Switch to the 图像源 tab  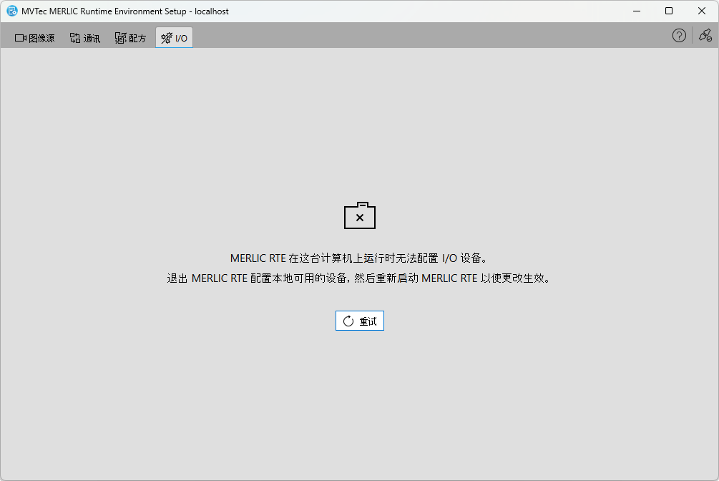34,37
